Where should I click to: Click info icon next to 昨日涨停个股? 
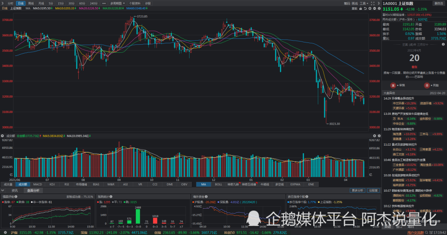(x=307, y=197)
